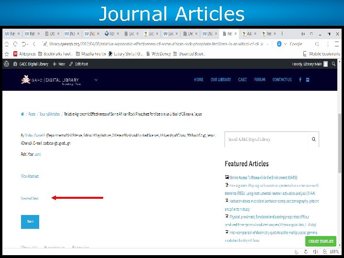Click the Facebook icon in the header
The height and width of the screenshot is (258, 344).
pyautogui.click(x=300, y=80)
